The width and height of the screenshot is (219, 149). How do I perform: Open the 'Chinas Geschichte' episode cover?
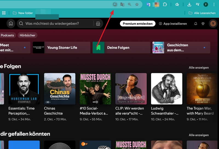(60, 89)
